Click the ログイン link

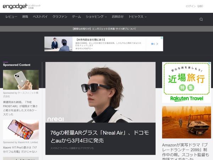pos(195,6)
